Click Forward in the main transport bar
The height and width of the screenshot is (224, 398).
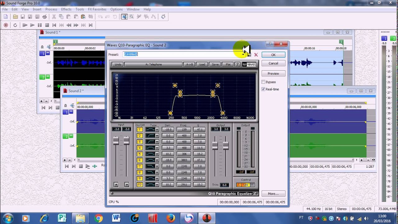tap(76, 25)
